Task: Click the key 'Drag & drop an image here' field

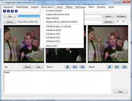Action: (29, 16)
